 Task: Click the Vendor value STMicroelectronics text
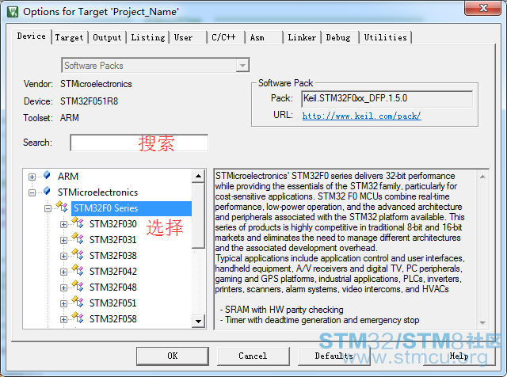click(96, 84)
